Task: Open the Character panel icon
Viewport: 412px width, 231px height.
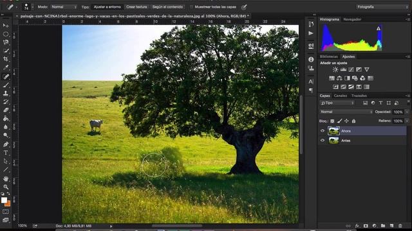Action: pyautogui.click(x=311, y=81)
